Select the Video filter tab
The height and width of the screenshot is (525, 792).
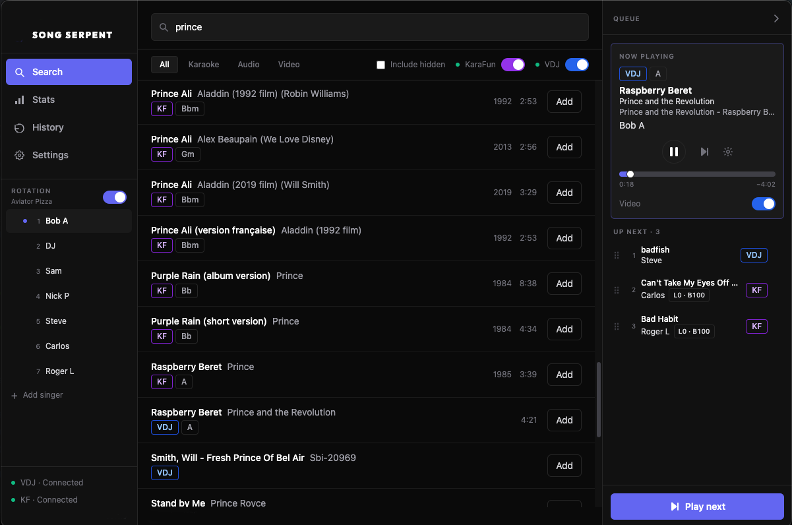pyautogui.click(x=289, y=65)
